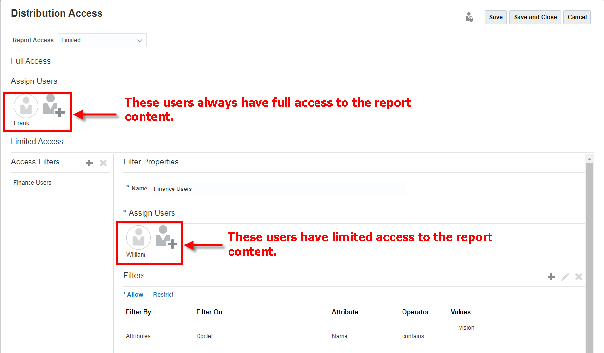Click the Operator column header

(415, 312)
